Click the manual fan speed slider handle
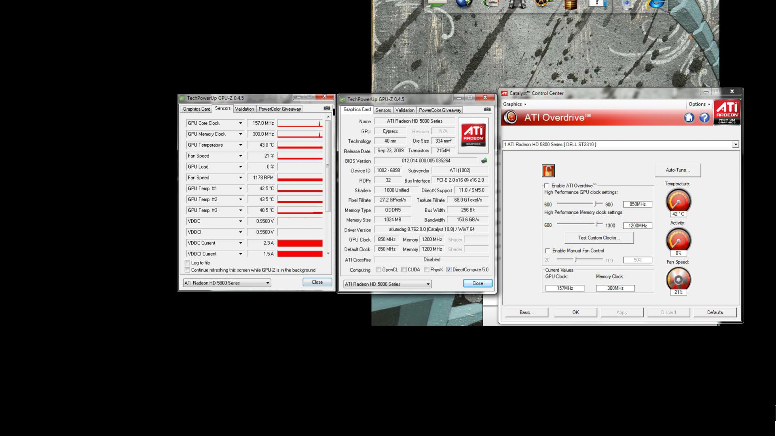This screenshot has width=776, height=436. [576, 259]
